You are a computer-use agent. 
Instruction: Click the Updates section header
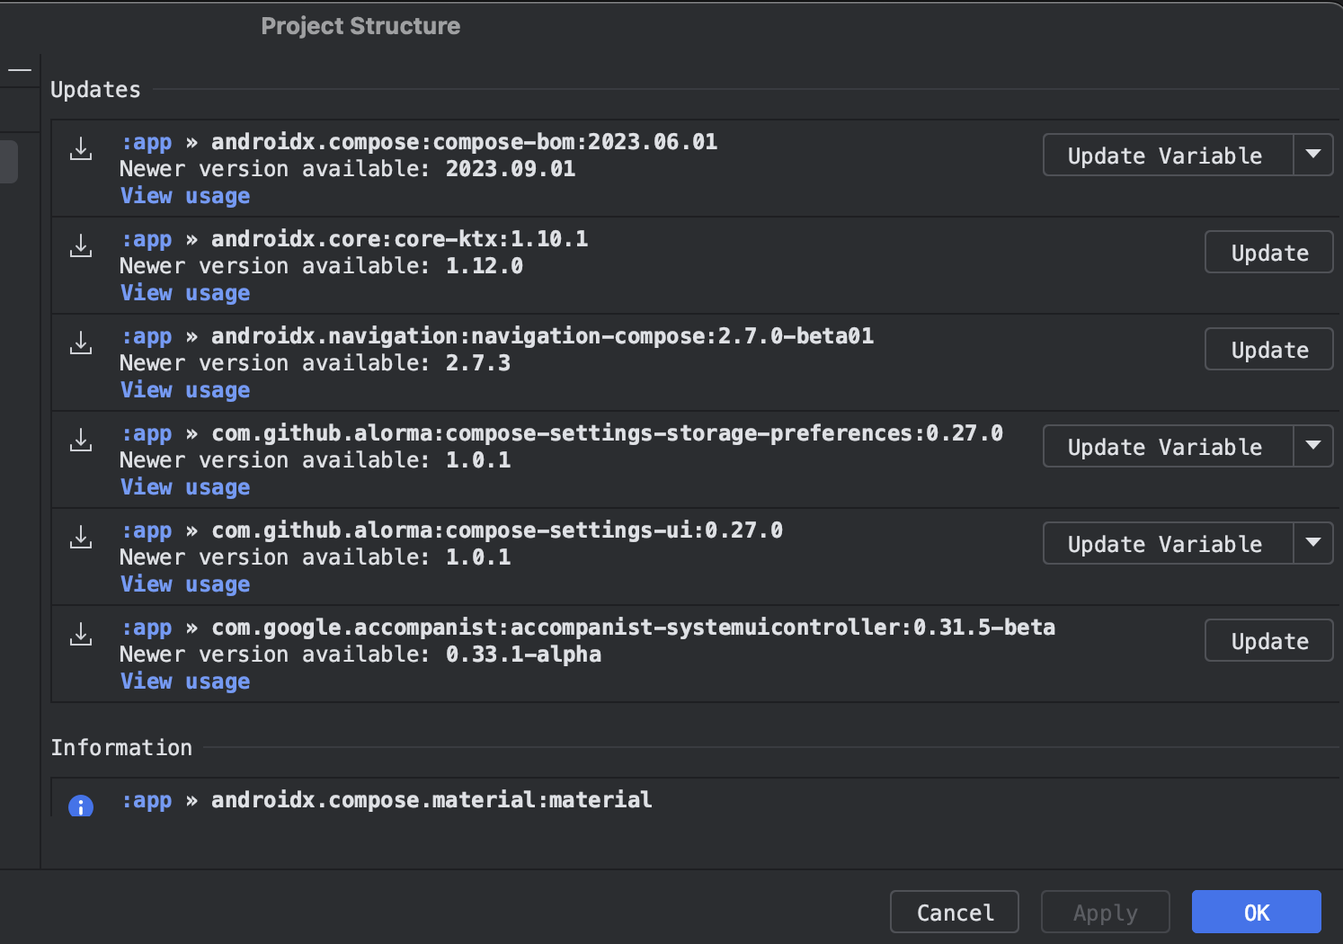point(95,90)
